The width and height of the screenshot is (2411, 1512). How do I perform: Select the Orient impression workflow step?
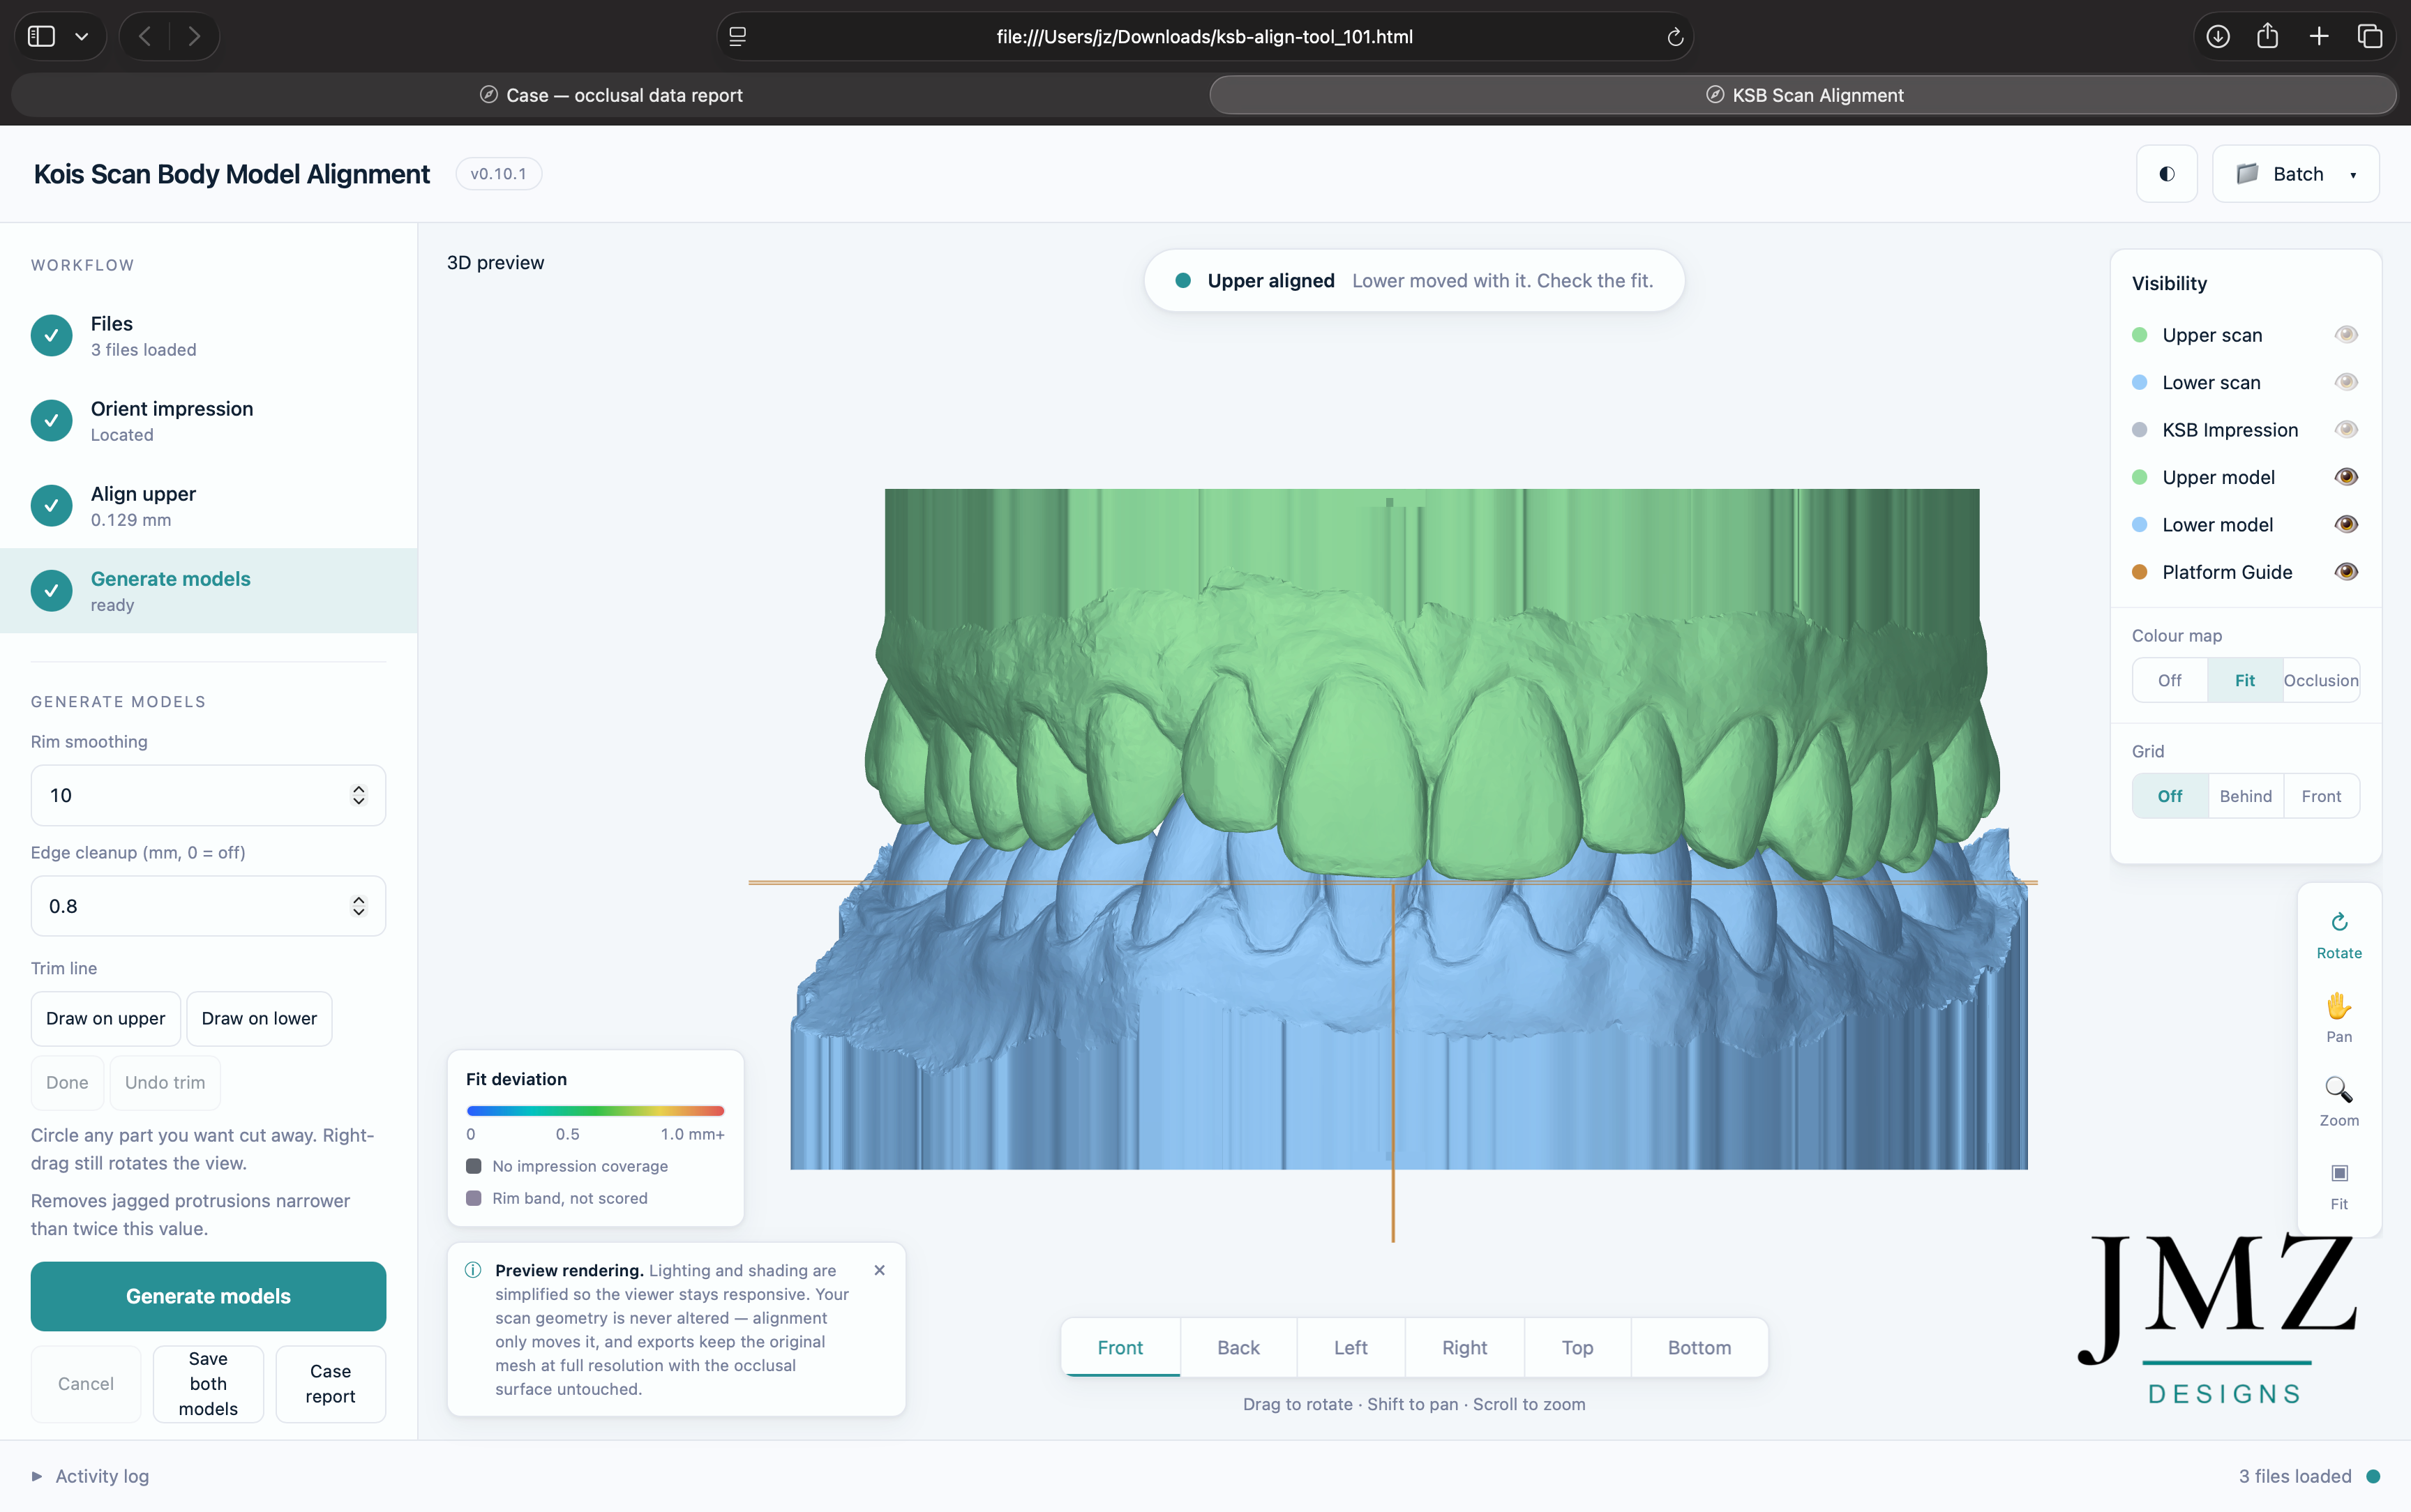point(208,421)
